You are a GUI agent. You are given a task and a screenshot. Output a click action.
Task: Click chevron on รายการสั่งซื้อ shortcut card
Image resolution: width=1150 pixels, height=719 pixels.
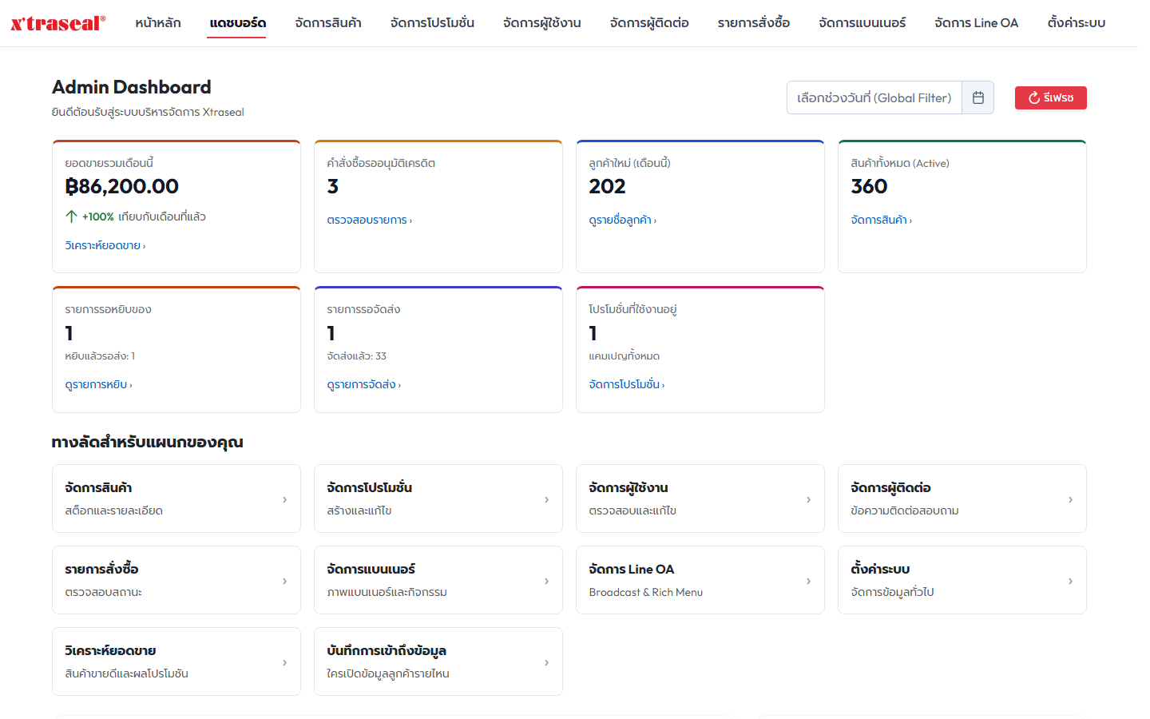pos(284,581)
